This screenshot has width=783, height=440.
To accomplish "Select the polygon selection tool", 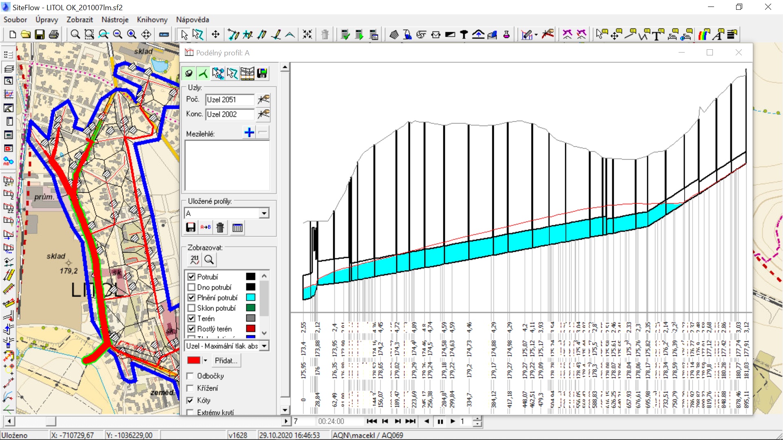I will (198, 35).
